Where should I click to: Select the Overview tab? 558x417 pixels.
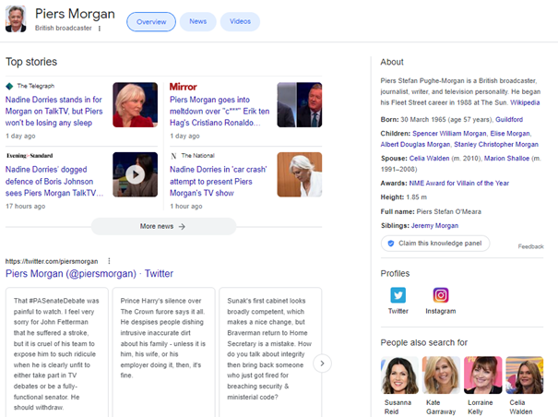click(151, 22)
